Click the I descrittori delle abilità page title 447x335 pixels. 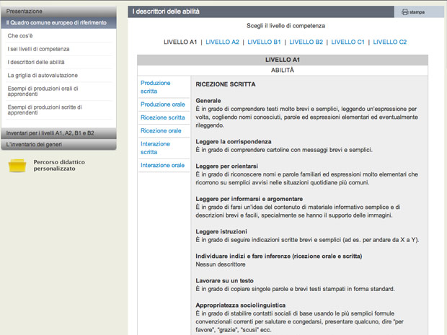pos(166,12)
